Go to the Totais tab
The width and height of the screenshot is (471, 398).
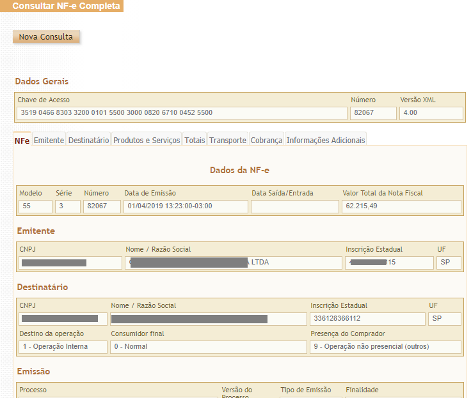coord(195,141)
